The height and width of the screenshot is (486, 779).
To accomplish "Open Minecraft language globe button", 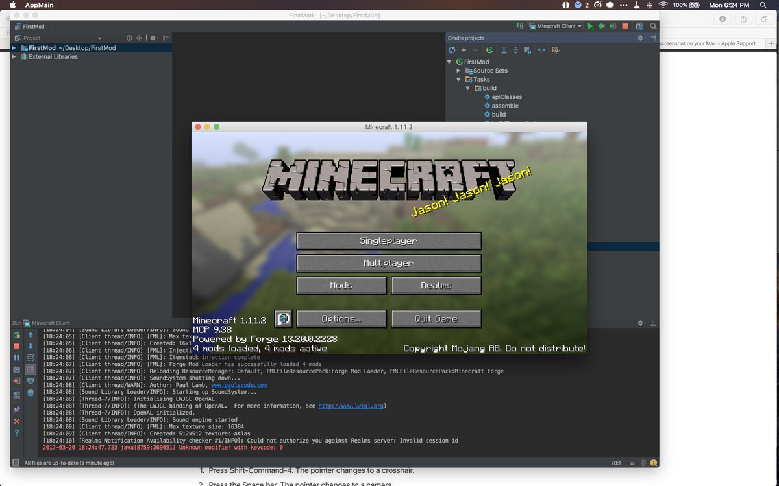I will (x=283, y=319).
